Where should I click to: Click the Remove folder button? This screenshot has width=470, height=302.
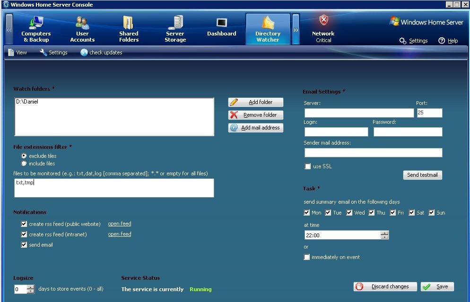click(x=256, y=115)
